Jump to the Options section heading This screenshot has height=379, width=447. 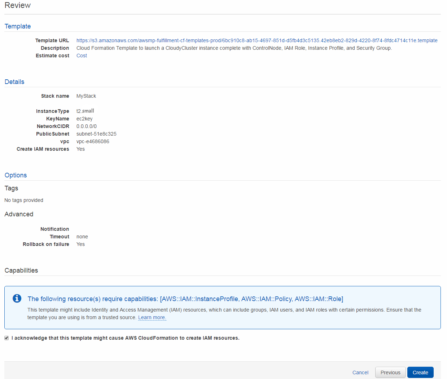[16, 175]
